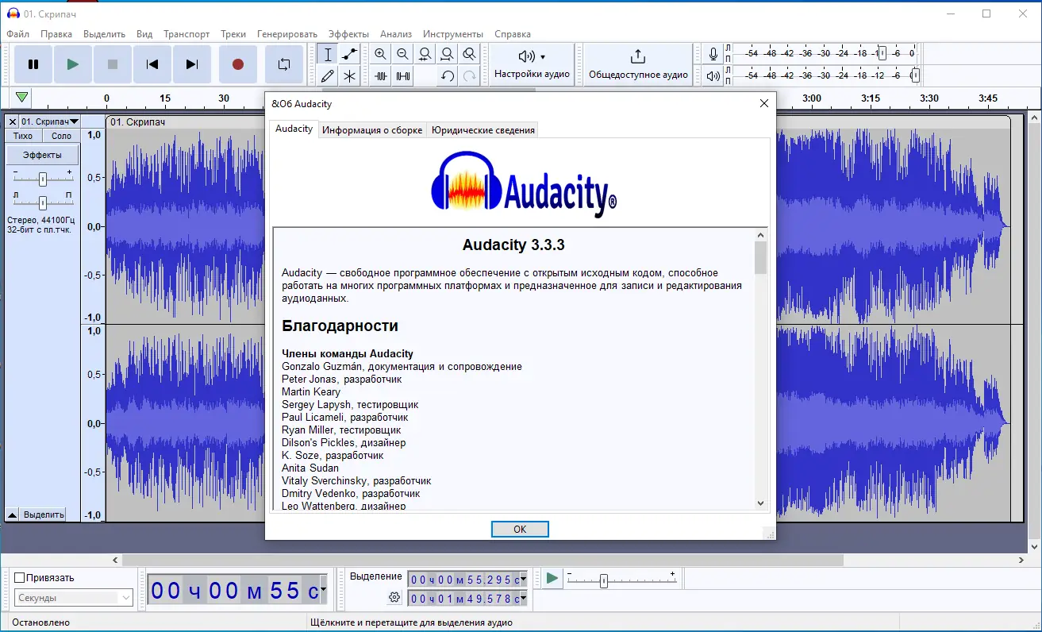Open the Правка menu
This screenshot has height=632, width=1042.
click(x=56, y=34)
